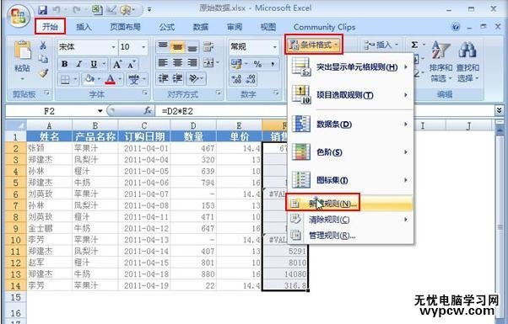Open the number format dropdown
This screenshot has height=324, width=508.
275,47
